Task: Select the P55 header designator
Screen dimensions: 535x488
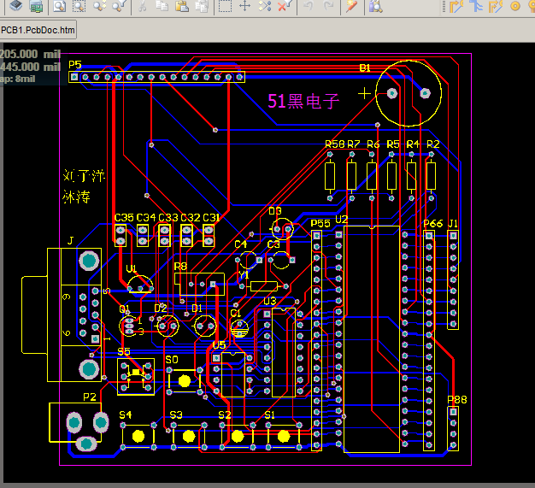Action: 320,224
